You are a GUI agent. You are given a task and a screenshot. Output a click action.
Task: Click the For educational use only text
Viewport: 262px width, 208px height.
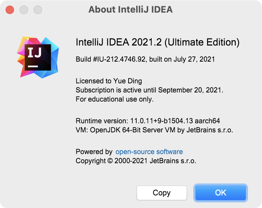tap(115, 99)
